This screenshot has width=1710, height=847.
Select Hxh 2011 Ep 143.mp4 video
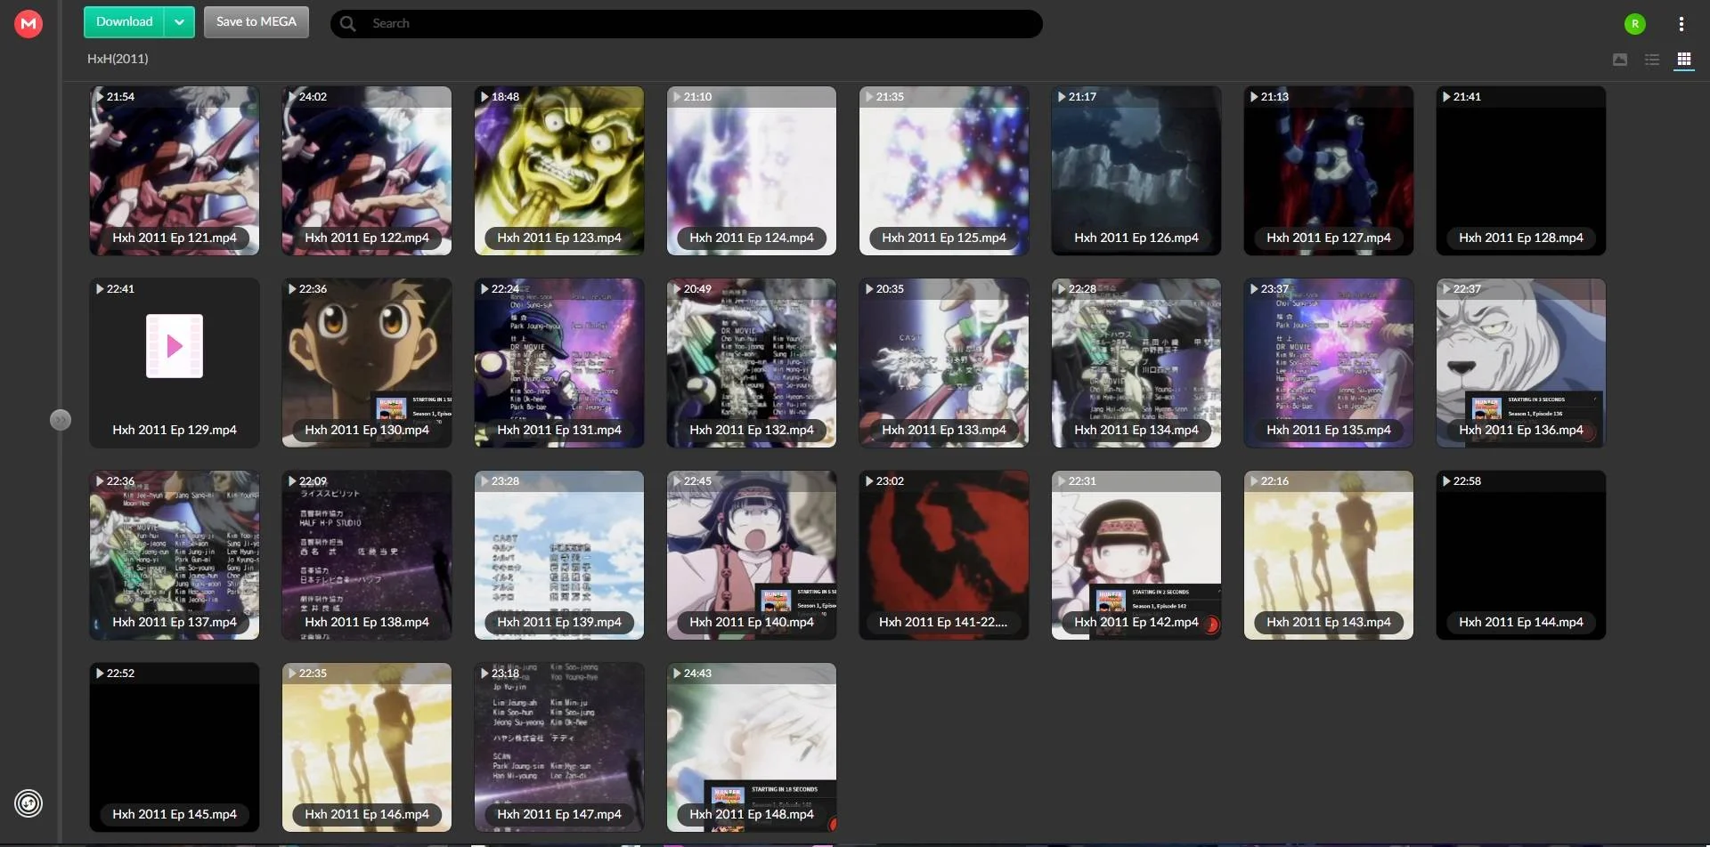pos(1329,555)
